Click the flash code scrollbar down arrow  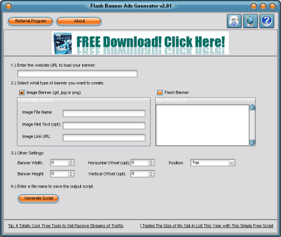pos(252,143)
